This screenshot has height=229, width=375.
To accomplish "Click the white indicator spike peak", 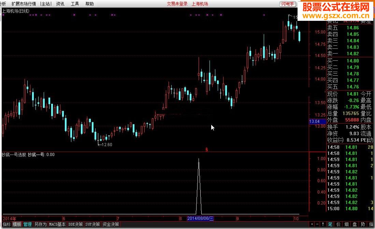I will click(199, 159).
